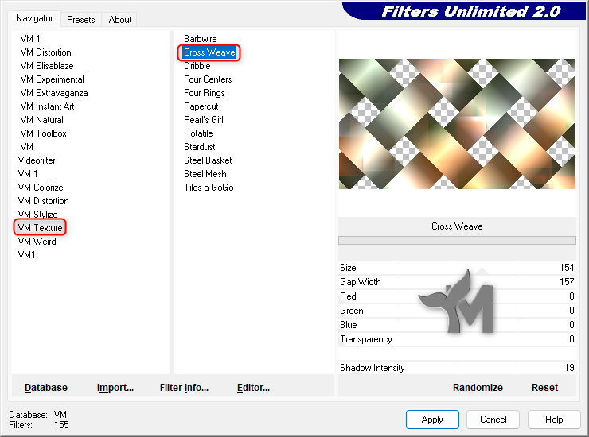
Task: Open the Help button
Action: [554, 420]
